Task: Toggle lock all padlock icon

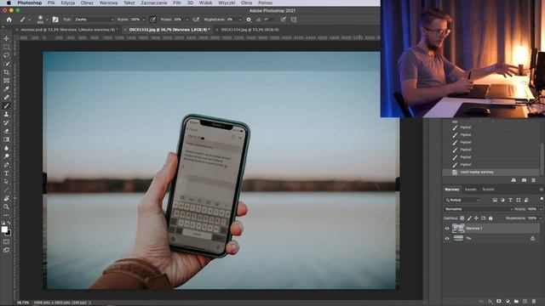Action: [x=490, y=218]
